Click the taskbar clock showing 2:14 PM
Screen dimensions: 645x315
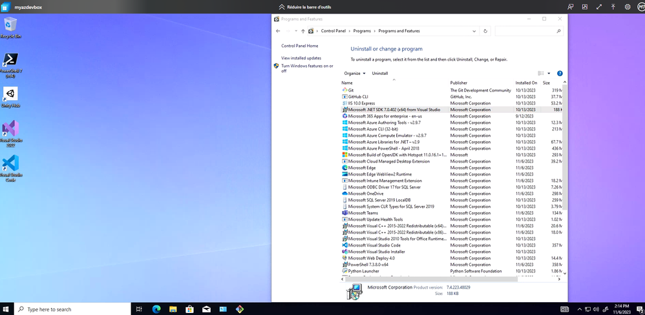[x=620, y=309]
